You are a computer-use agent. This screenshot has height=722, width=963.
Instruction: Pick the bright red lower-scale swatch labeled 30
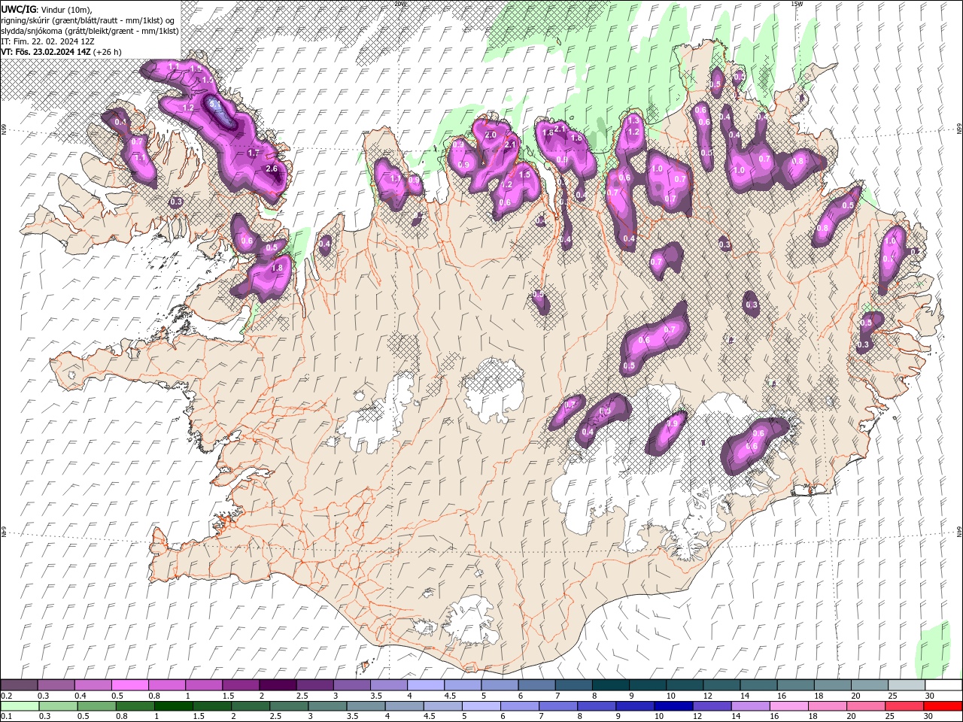pos(943,706)
